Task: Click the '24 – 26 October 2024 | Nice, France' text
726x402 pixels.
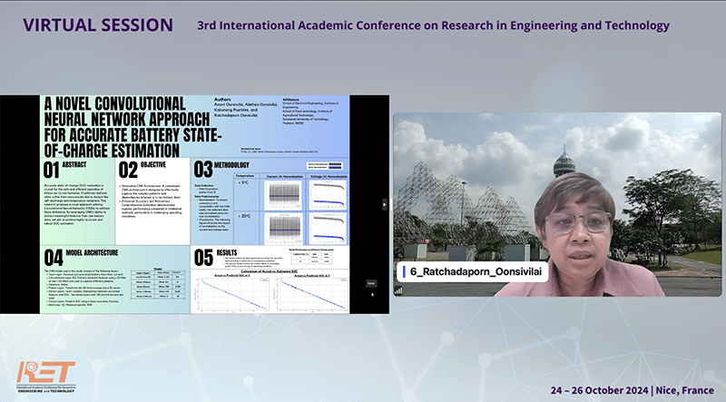Action: pos(632,390)
